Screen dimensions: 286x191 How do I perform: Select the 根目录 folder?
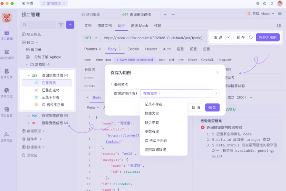[x=34, y=50]
